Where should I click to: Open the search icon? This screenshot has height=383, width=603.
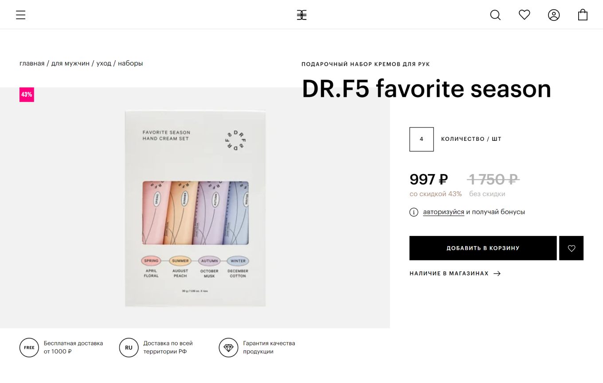tap(495, 15)
